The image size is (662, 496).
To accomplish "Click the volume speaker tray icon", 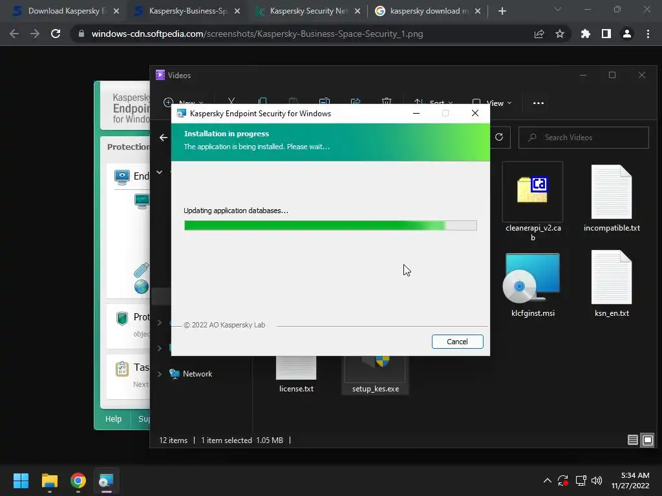I will point(597,480).
